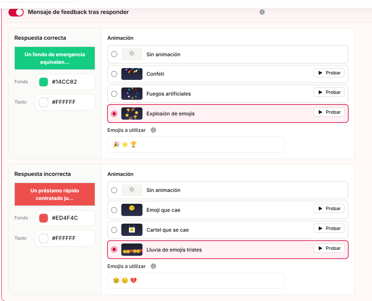Screen dimensions: 372x301
Task: Select Sin animación for incorrect answer
Action: click(114, 190)
